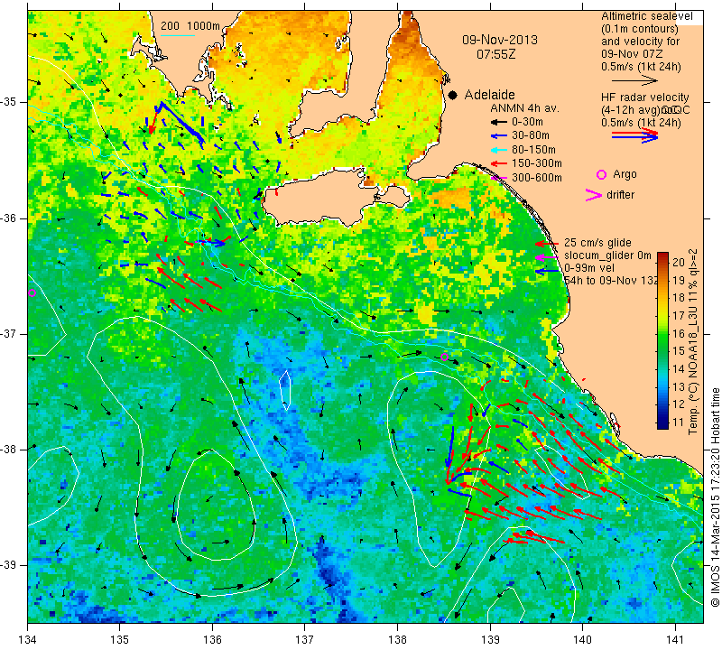Click the long blue HF radar vector near 135.5E 35.1S
This screenshot has height=650, width=722.
[180, 120]
